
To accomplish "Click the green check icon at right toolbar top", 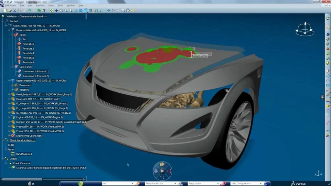I will (x=328, y=18).
